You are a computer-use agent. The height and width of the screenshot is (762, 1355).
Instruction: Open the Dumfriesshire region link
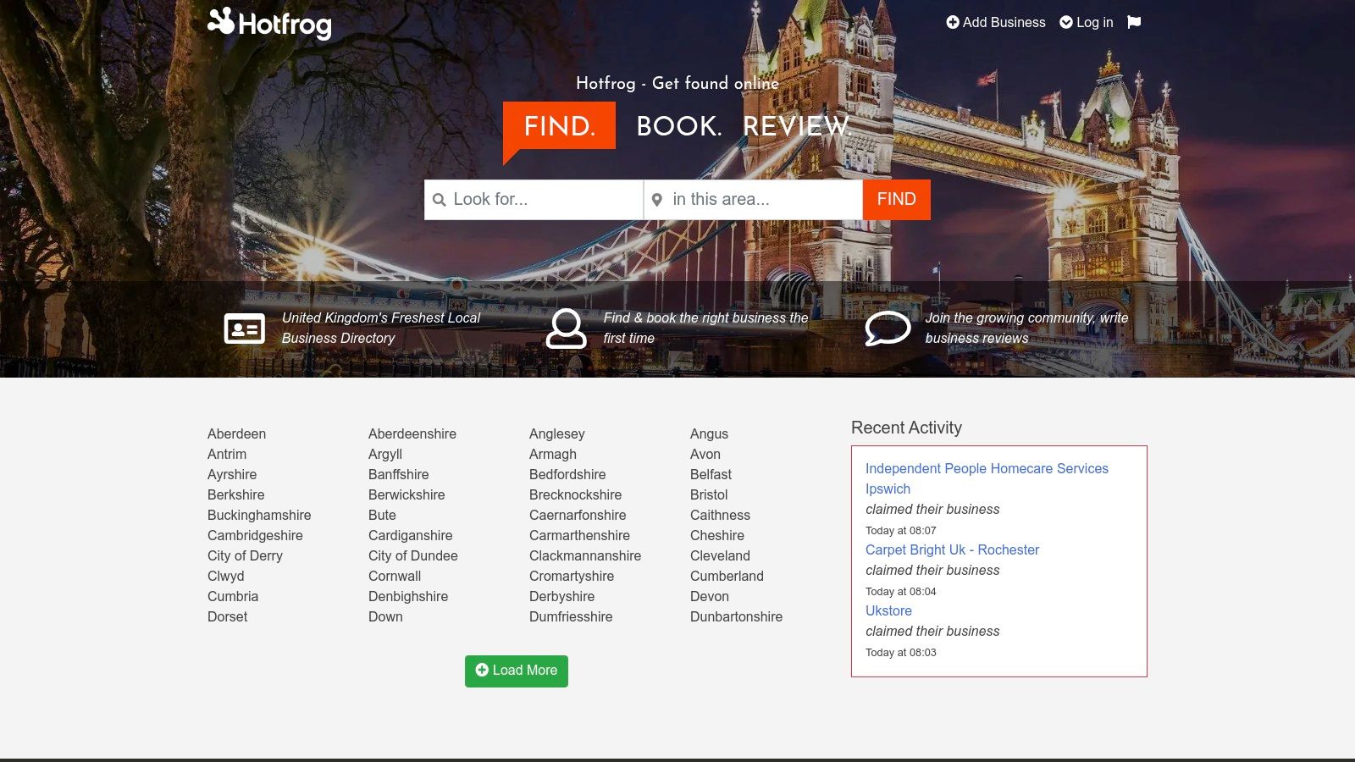pos(571,616)
